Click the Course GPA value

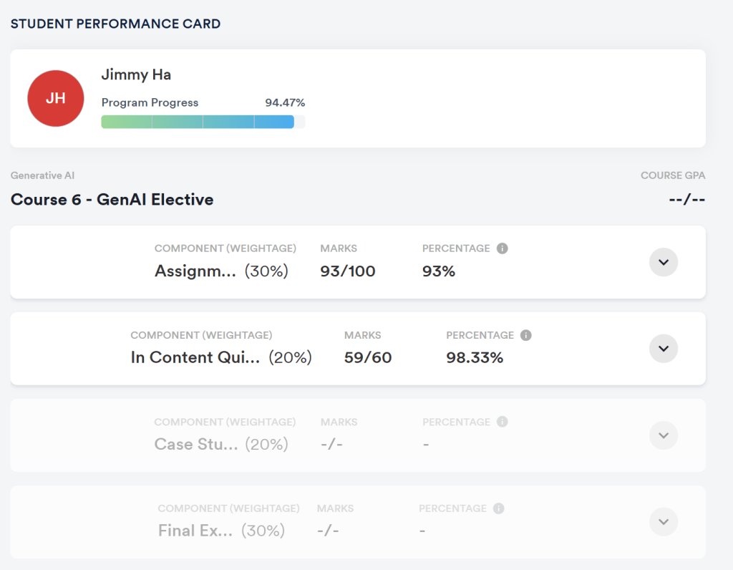(686, 199)
